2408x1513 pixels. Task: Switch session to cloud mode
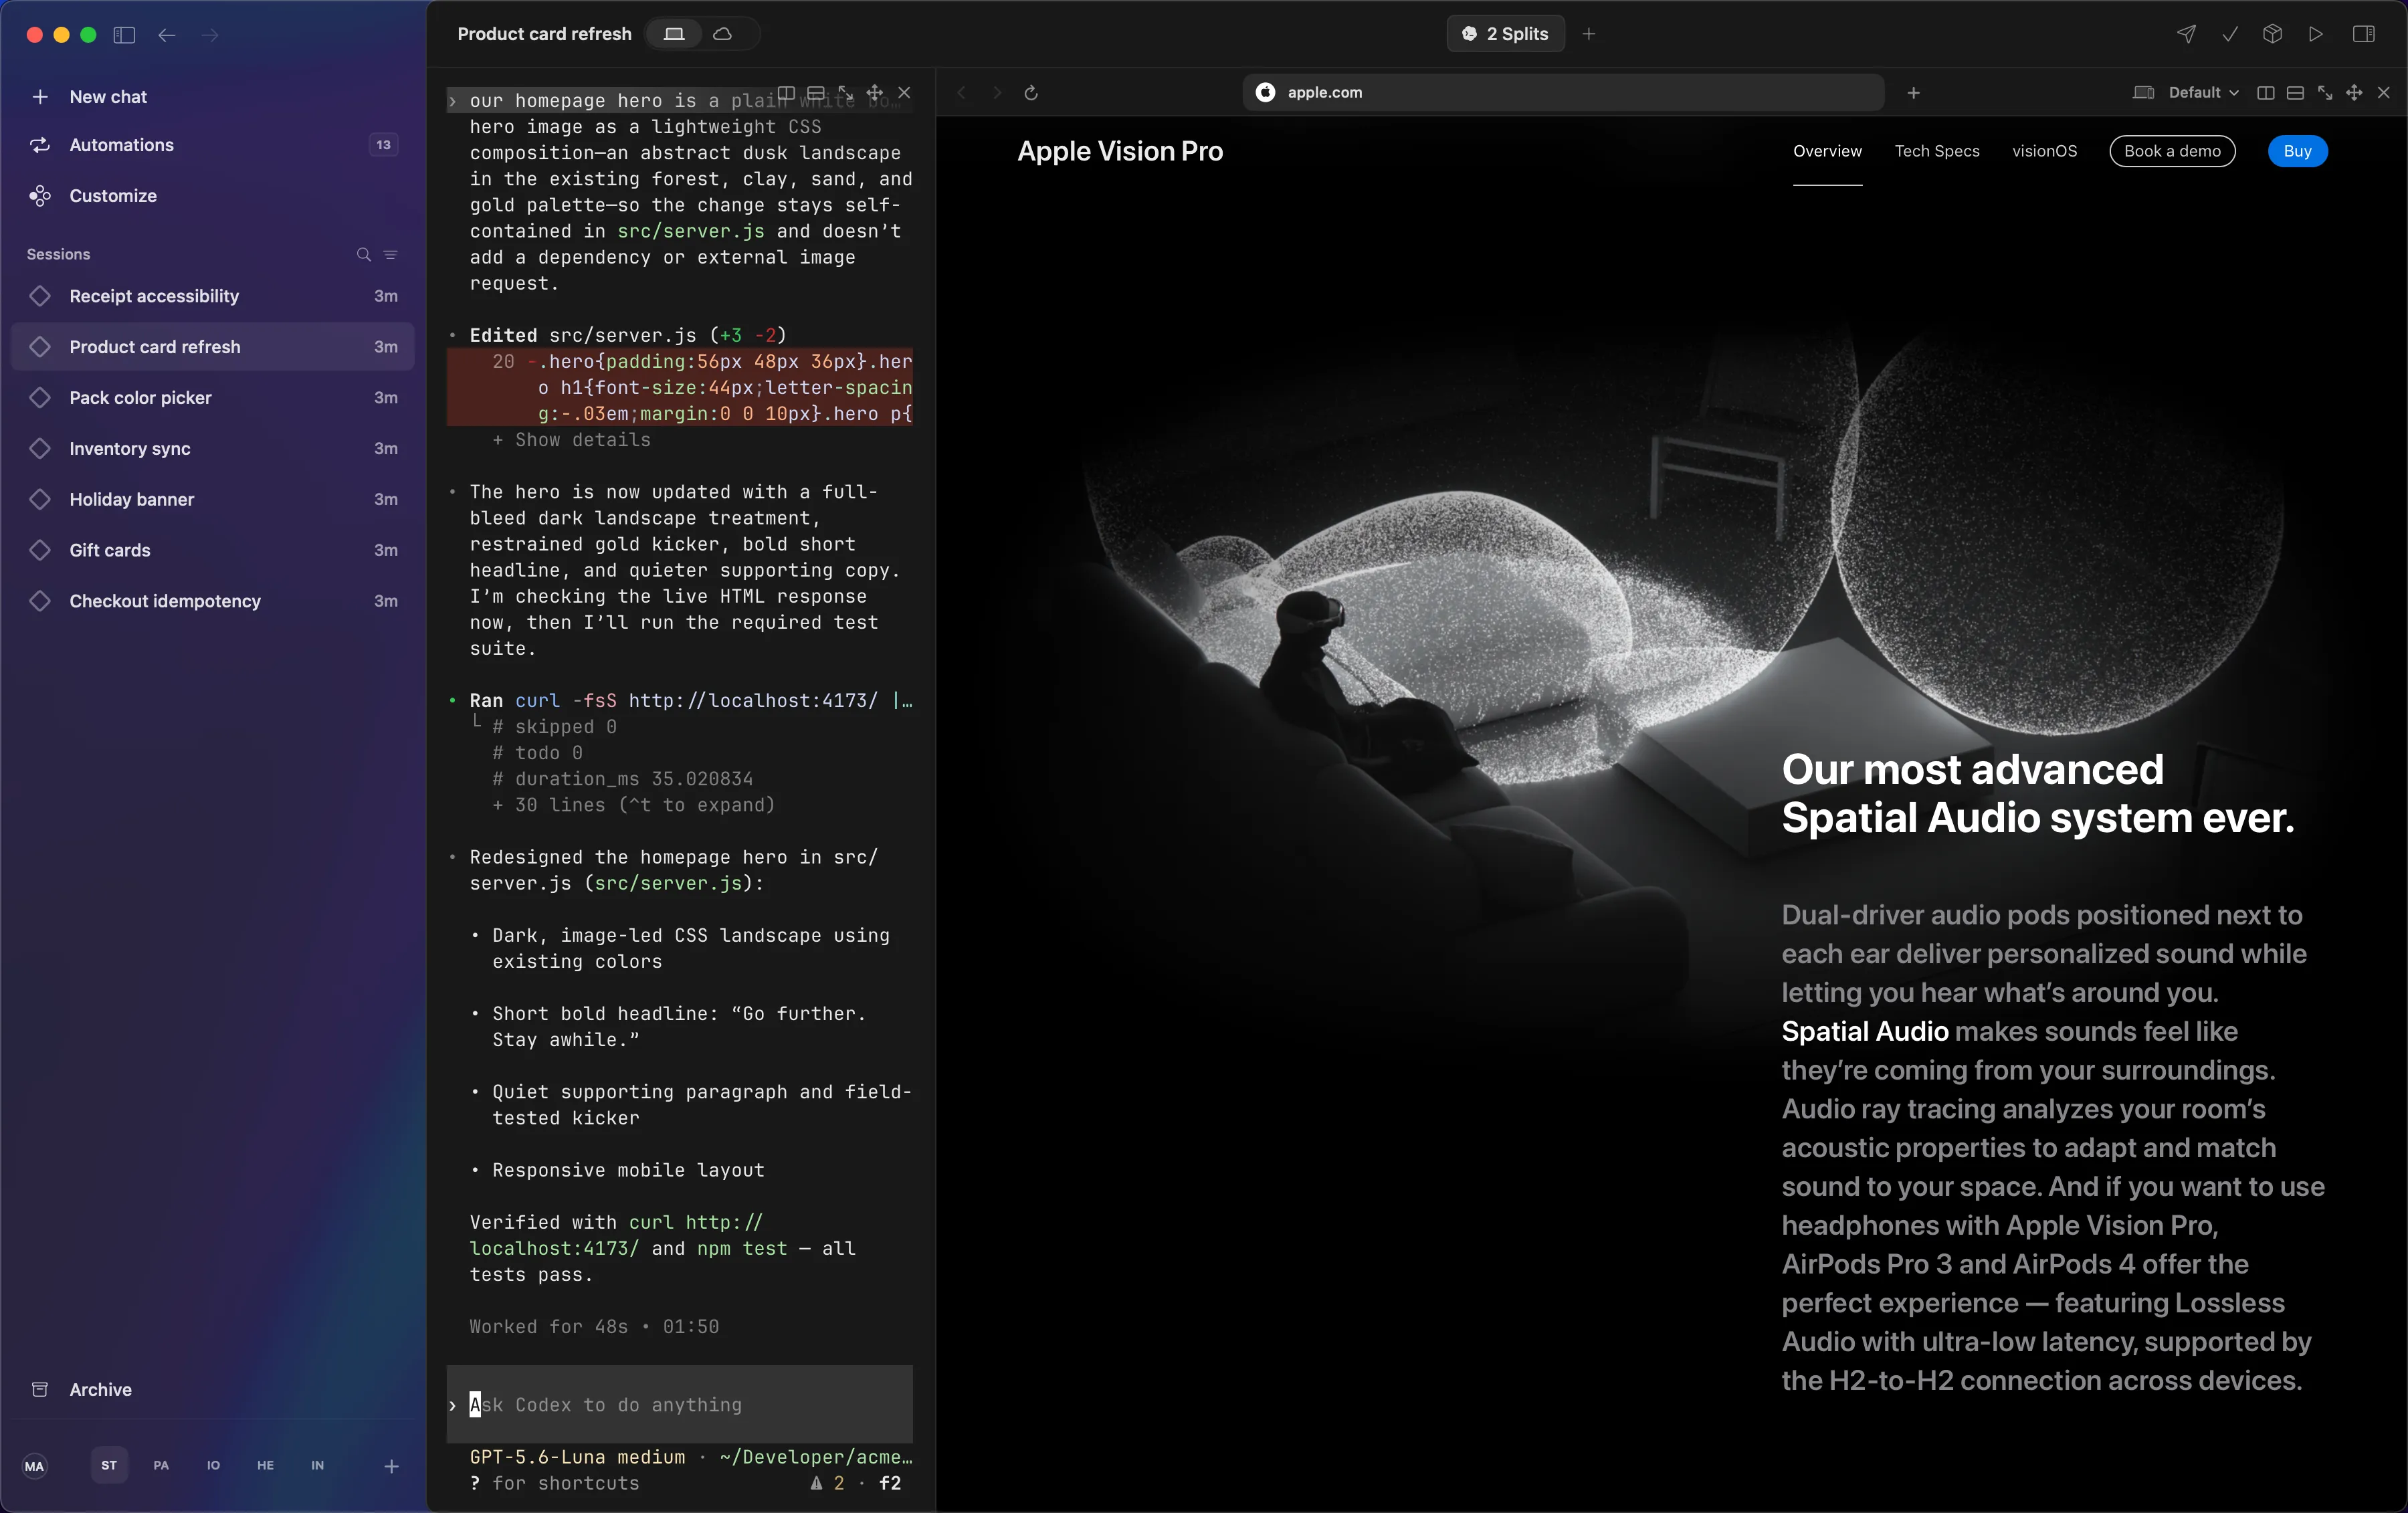coord(723,34)
